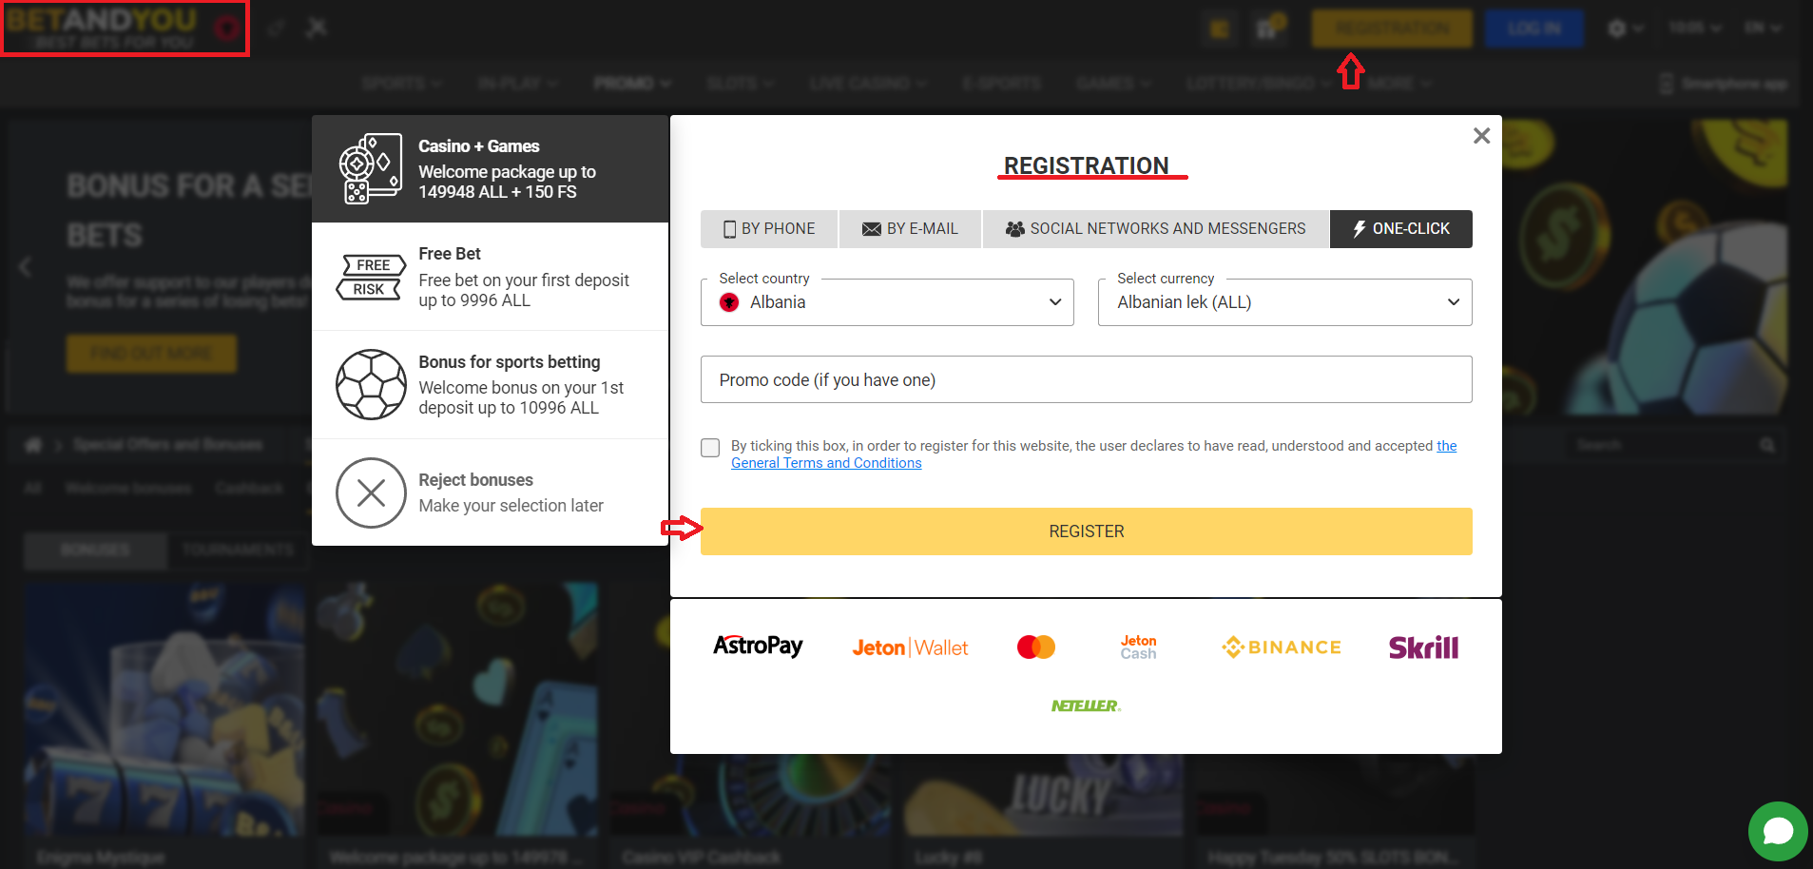Expand the SPORTS navigation menu
The height and width of the screenshot is (869, 1813).
click(402, 84)
